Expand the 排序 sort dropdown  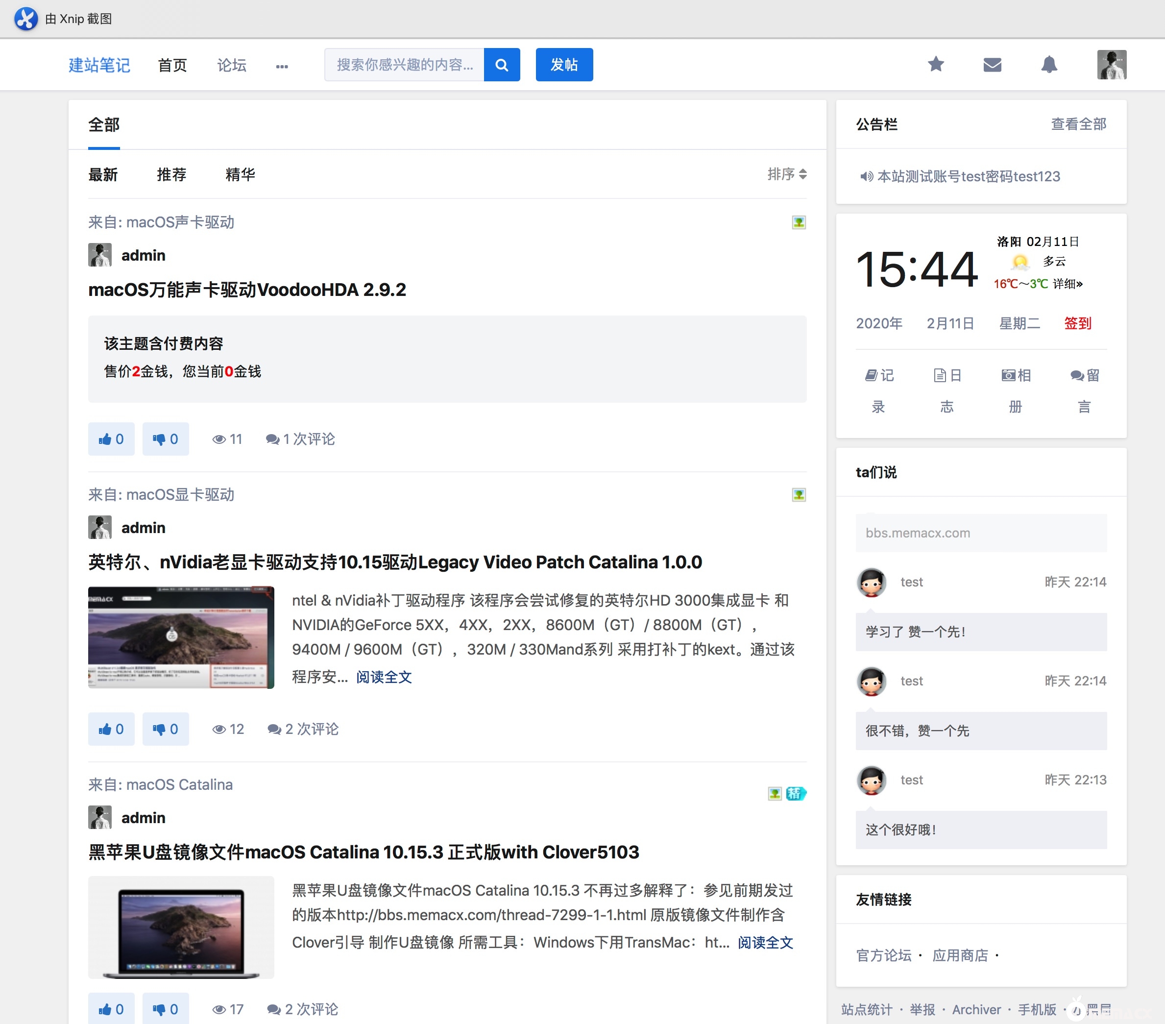click(786, 174)
